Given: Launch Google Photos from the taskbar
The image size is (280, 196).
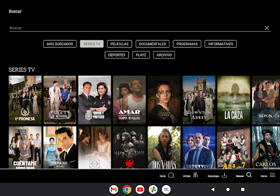Looking at the screenshot, I should (153, 189).
